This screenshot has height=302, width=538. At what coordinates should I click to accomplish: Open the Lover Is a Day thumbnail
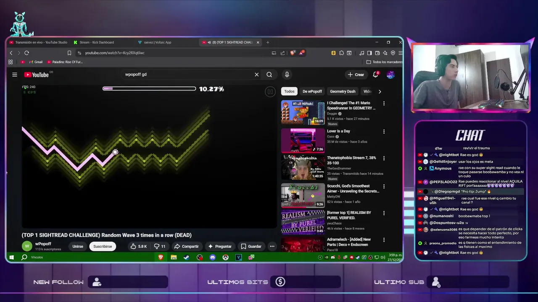tap(303, 140)
